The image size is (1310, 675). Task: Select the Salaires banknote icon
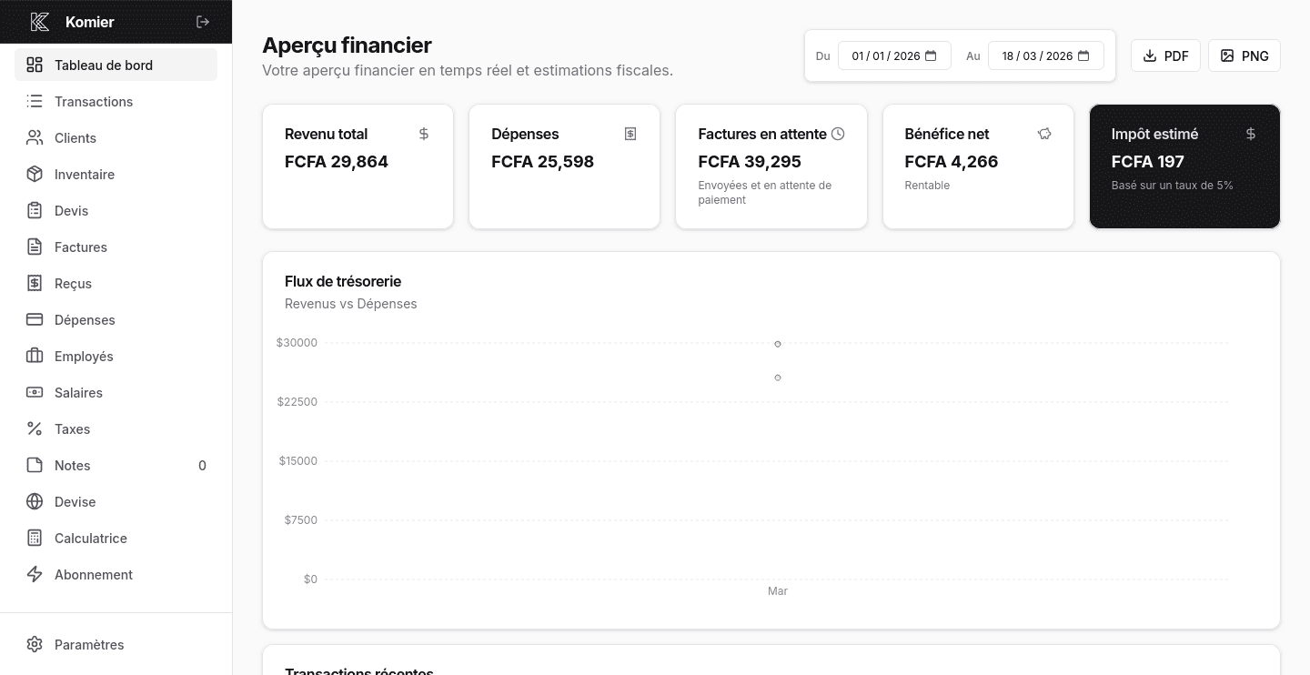click(x=35, y=392)
